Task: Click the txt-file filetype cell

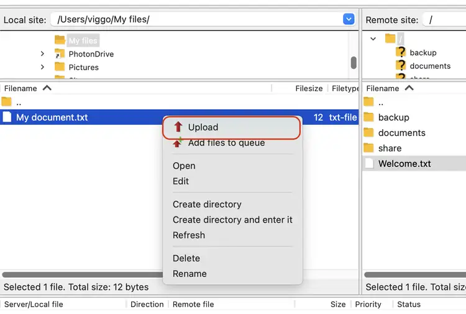Action: coord(343,117)
